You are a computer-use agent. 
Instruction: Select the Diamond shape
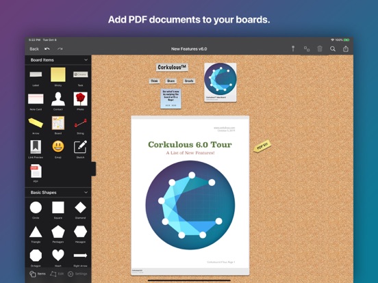pyautogui.click(x=80, y=207)
